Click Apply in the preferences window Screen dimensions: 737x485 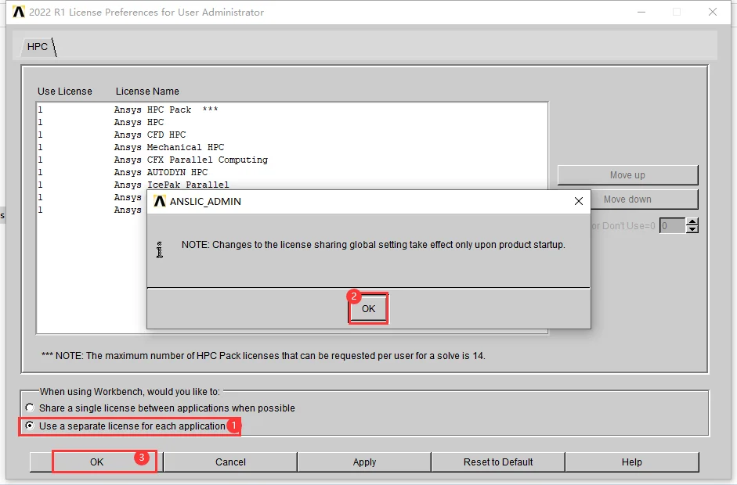click(x=364, y=462)
